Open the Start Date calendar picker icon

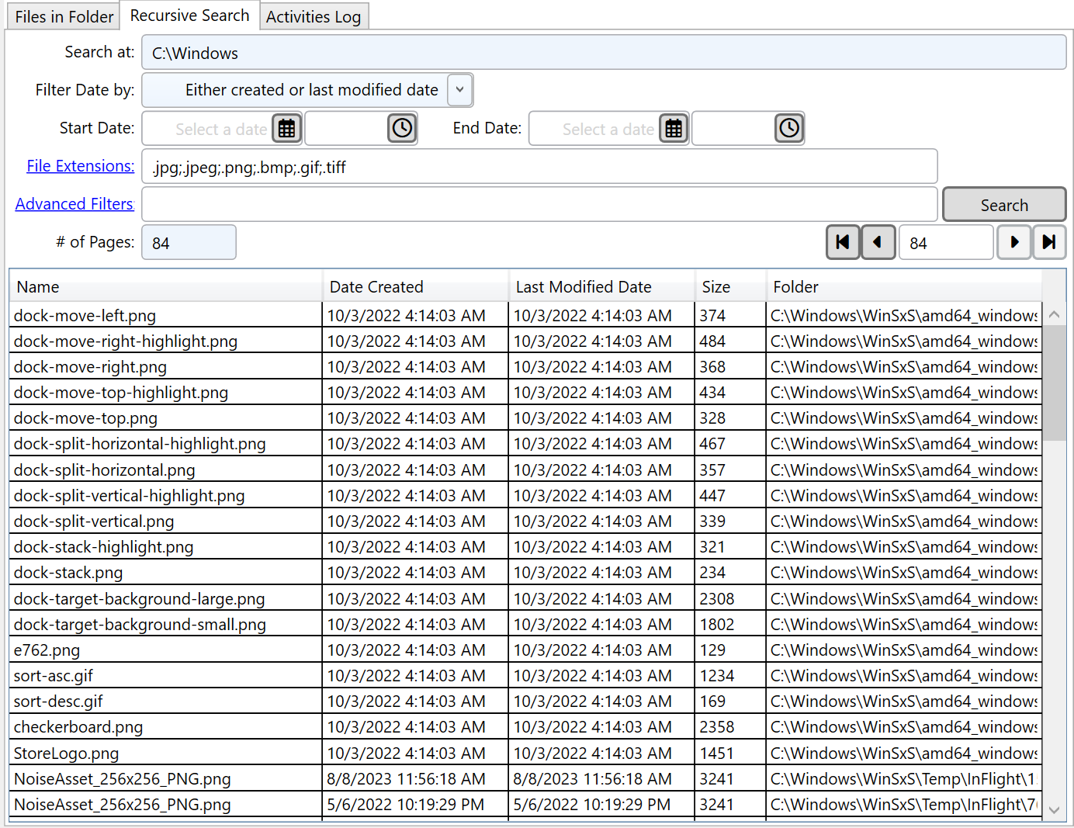(x=287, y=129)
